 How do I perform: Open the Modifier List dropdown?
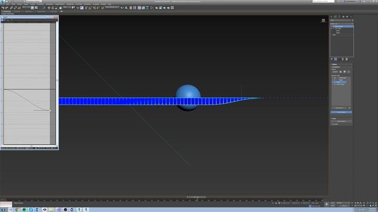[x=341, y=24]
